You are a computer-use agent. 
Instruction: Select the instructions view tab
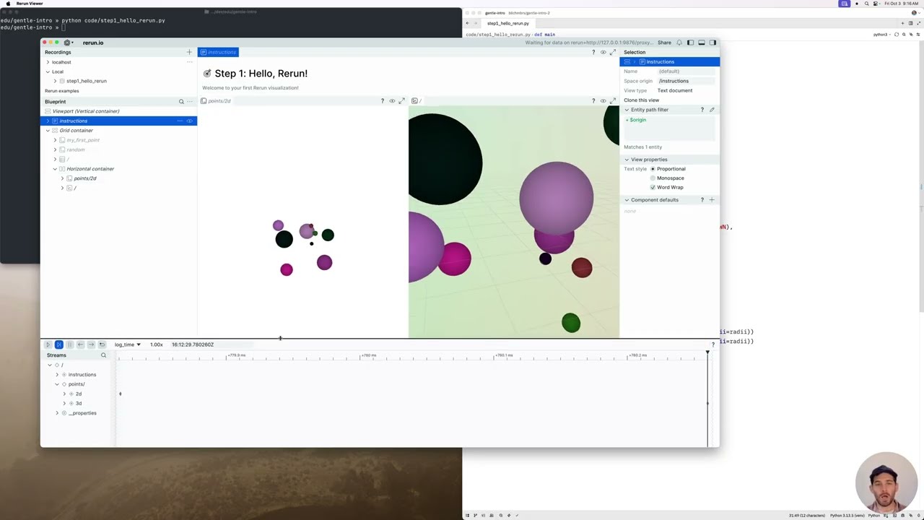218,52
